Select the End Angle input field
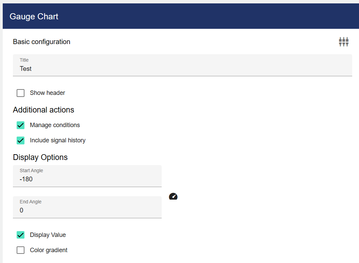Viewport: 359px width, 263px height. (87, 210)
